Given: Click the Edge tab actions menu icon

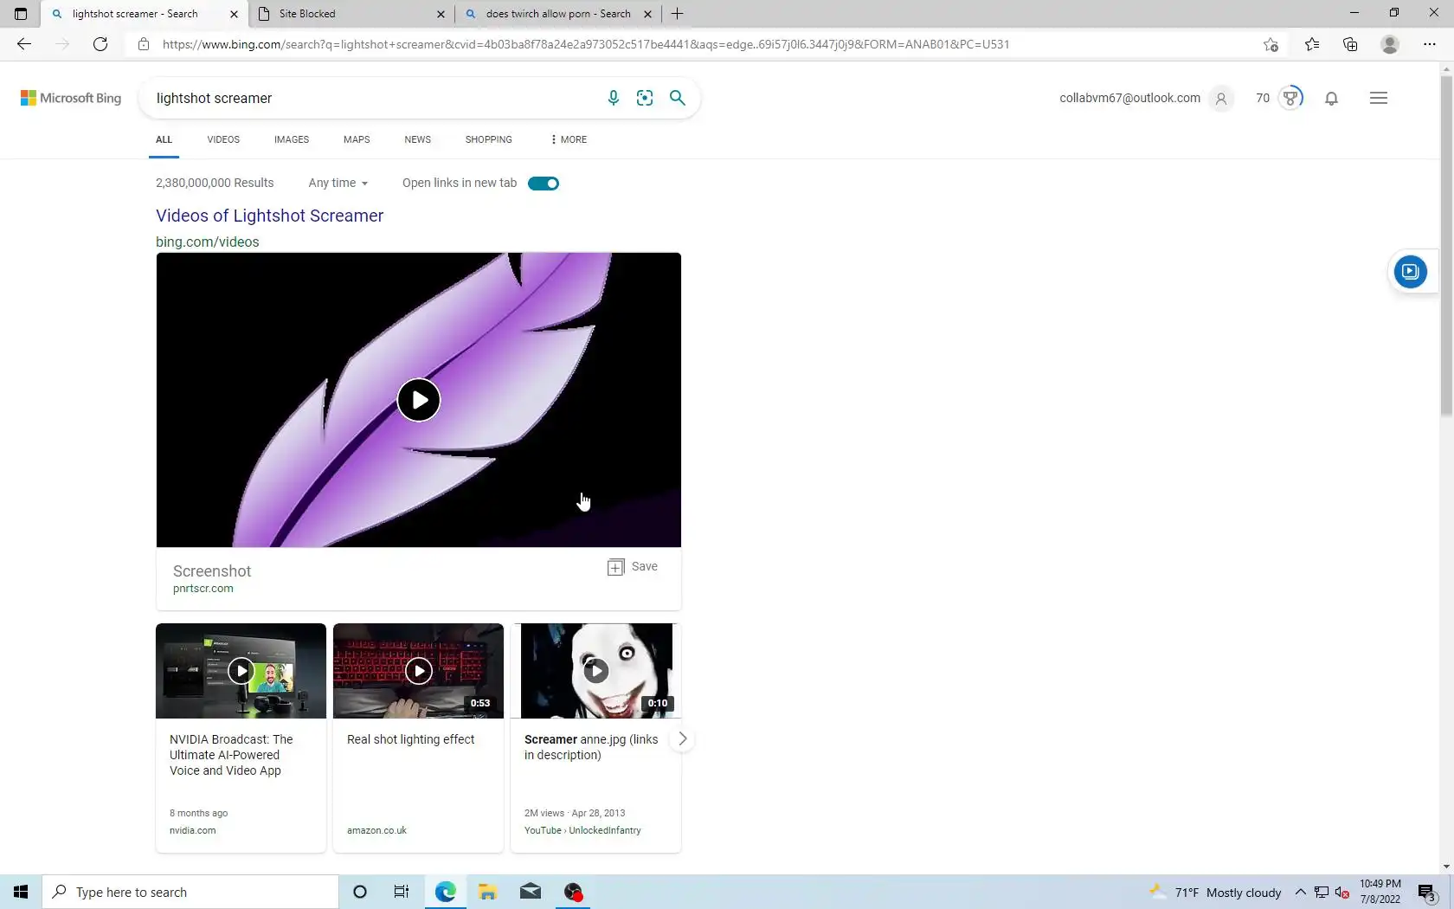Looking at the screenshot, I should 21,14.
